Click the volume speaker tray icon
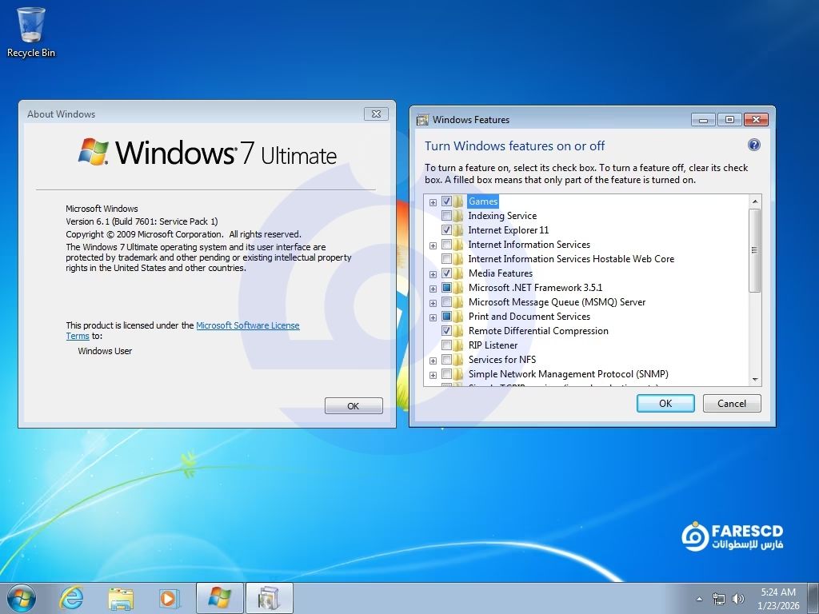Screen dimensions: 819x614 pyautogui.click(x=737, y=599)
